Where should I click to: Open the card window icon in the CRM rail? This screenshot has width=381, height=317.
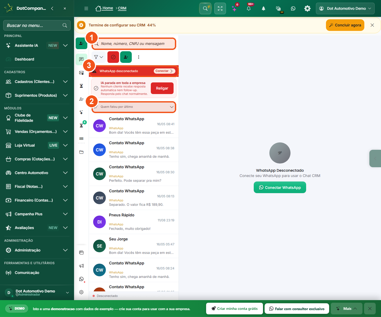coord(81,253)
